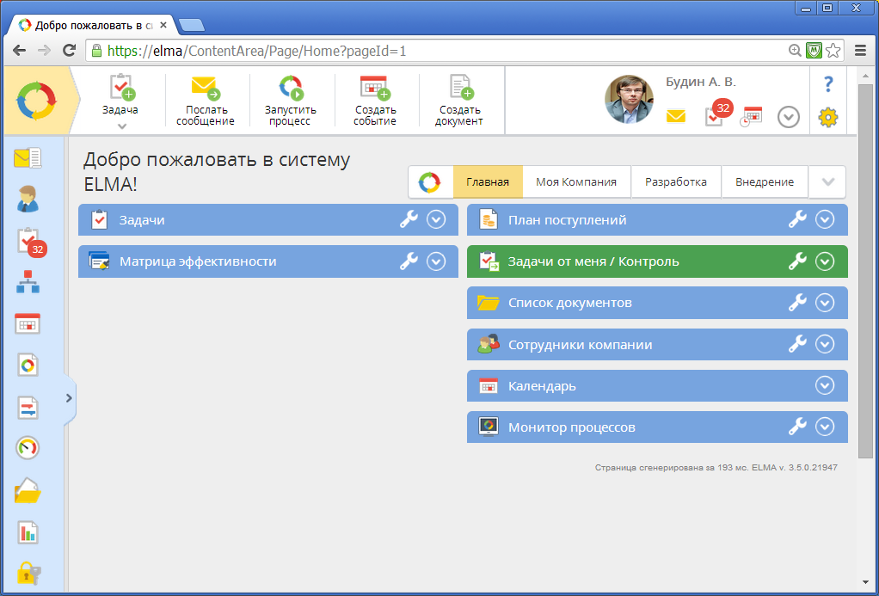
Task: Click Создать событие calendar icon
Action: [x=374, y=88]
